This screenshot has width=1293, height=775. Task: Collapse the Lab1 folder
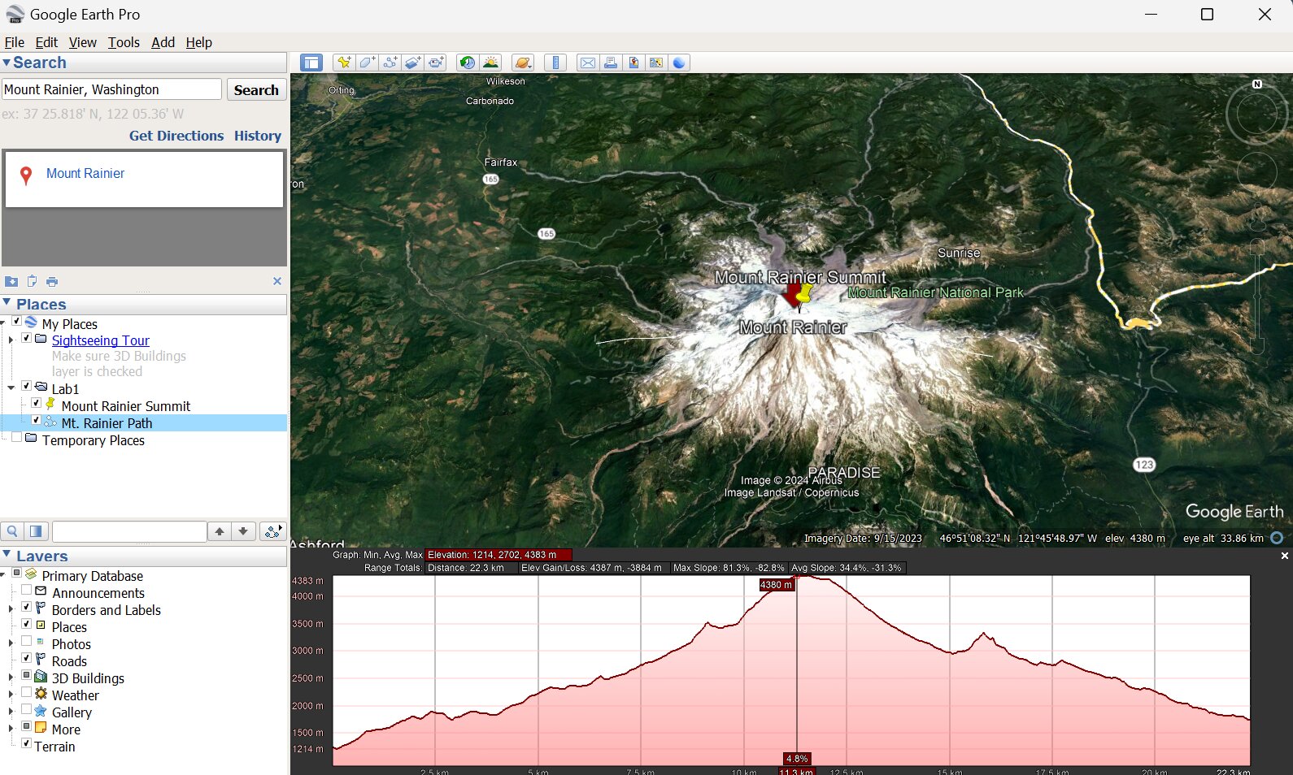[x=11, y=387]
